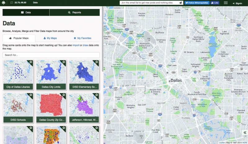Select the Popular Maps tab

pyautogui.click(x=19, y=38)
